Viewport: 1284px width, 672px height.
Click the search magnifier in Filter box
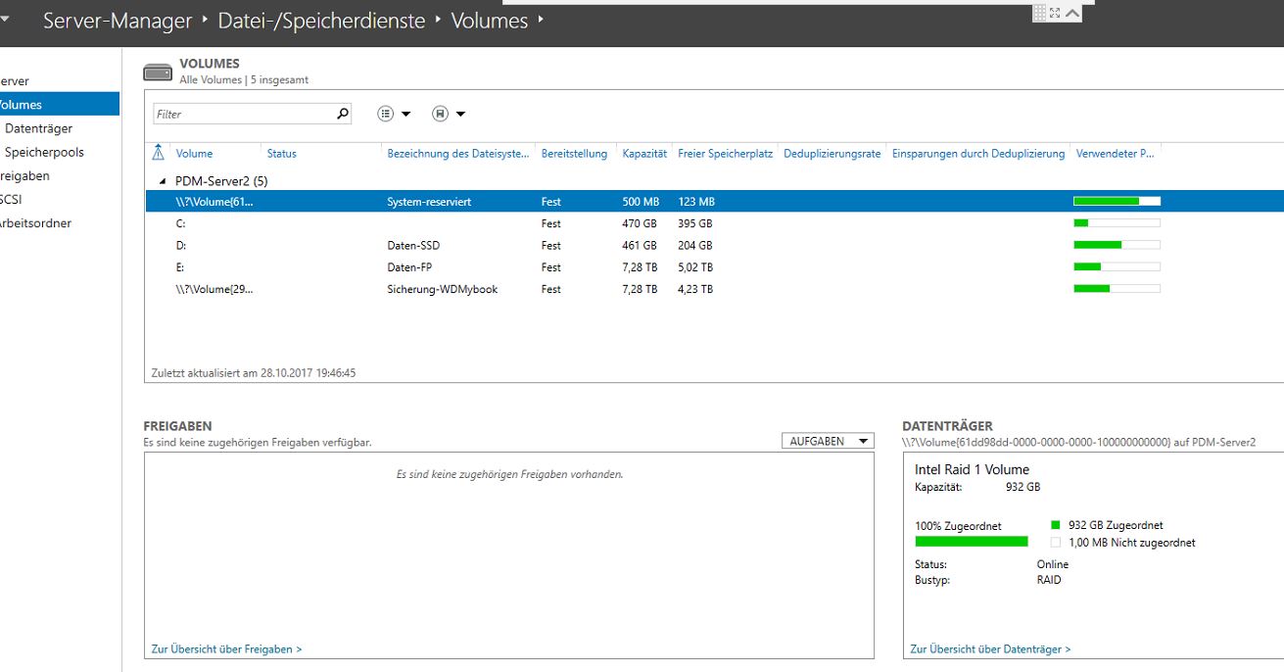tap(343, 114)
